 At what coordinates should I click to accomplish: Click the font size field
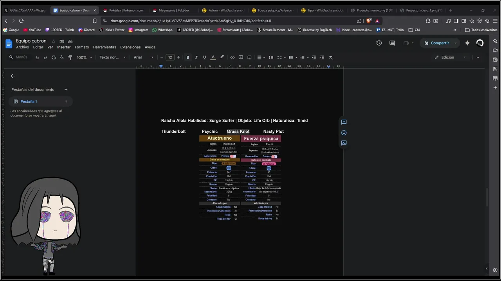170,57
